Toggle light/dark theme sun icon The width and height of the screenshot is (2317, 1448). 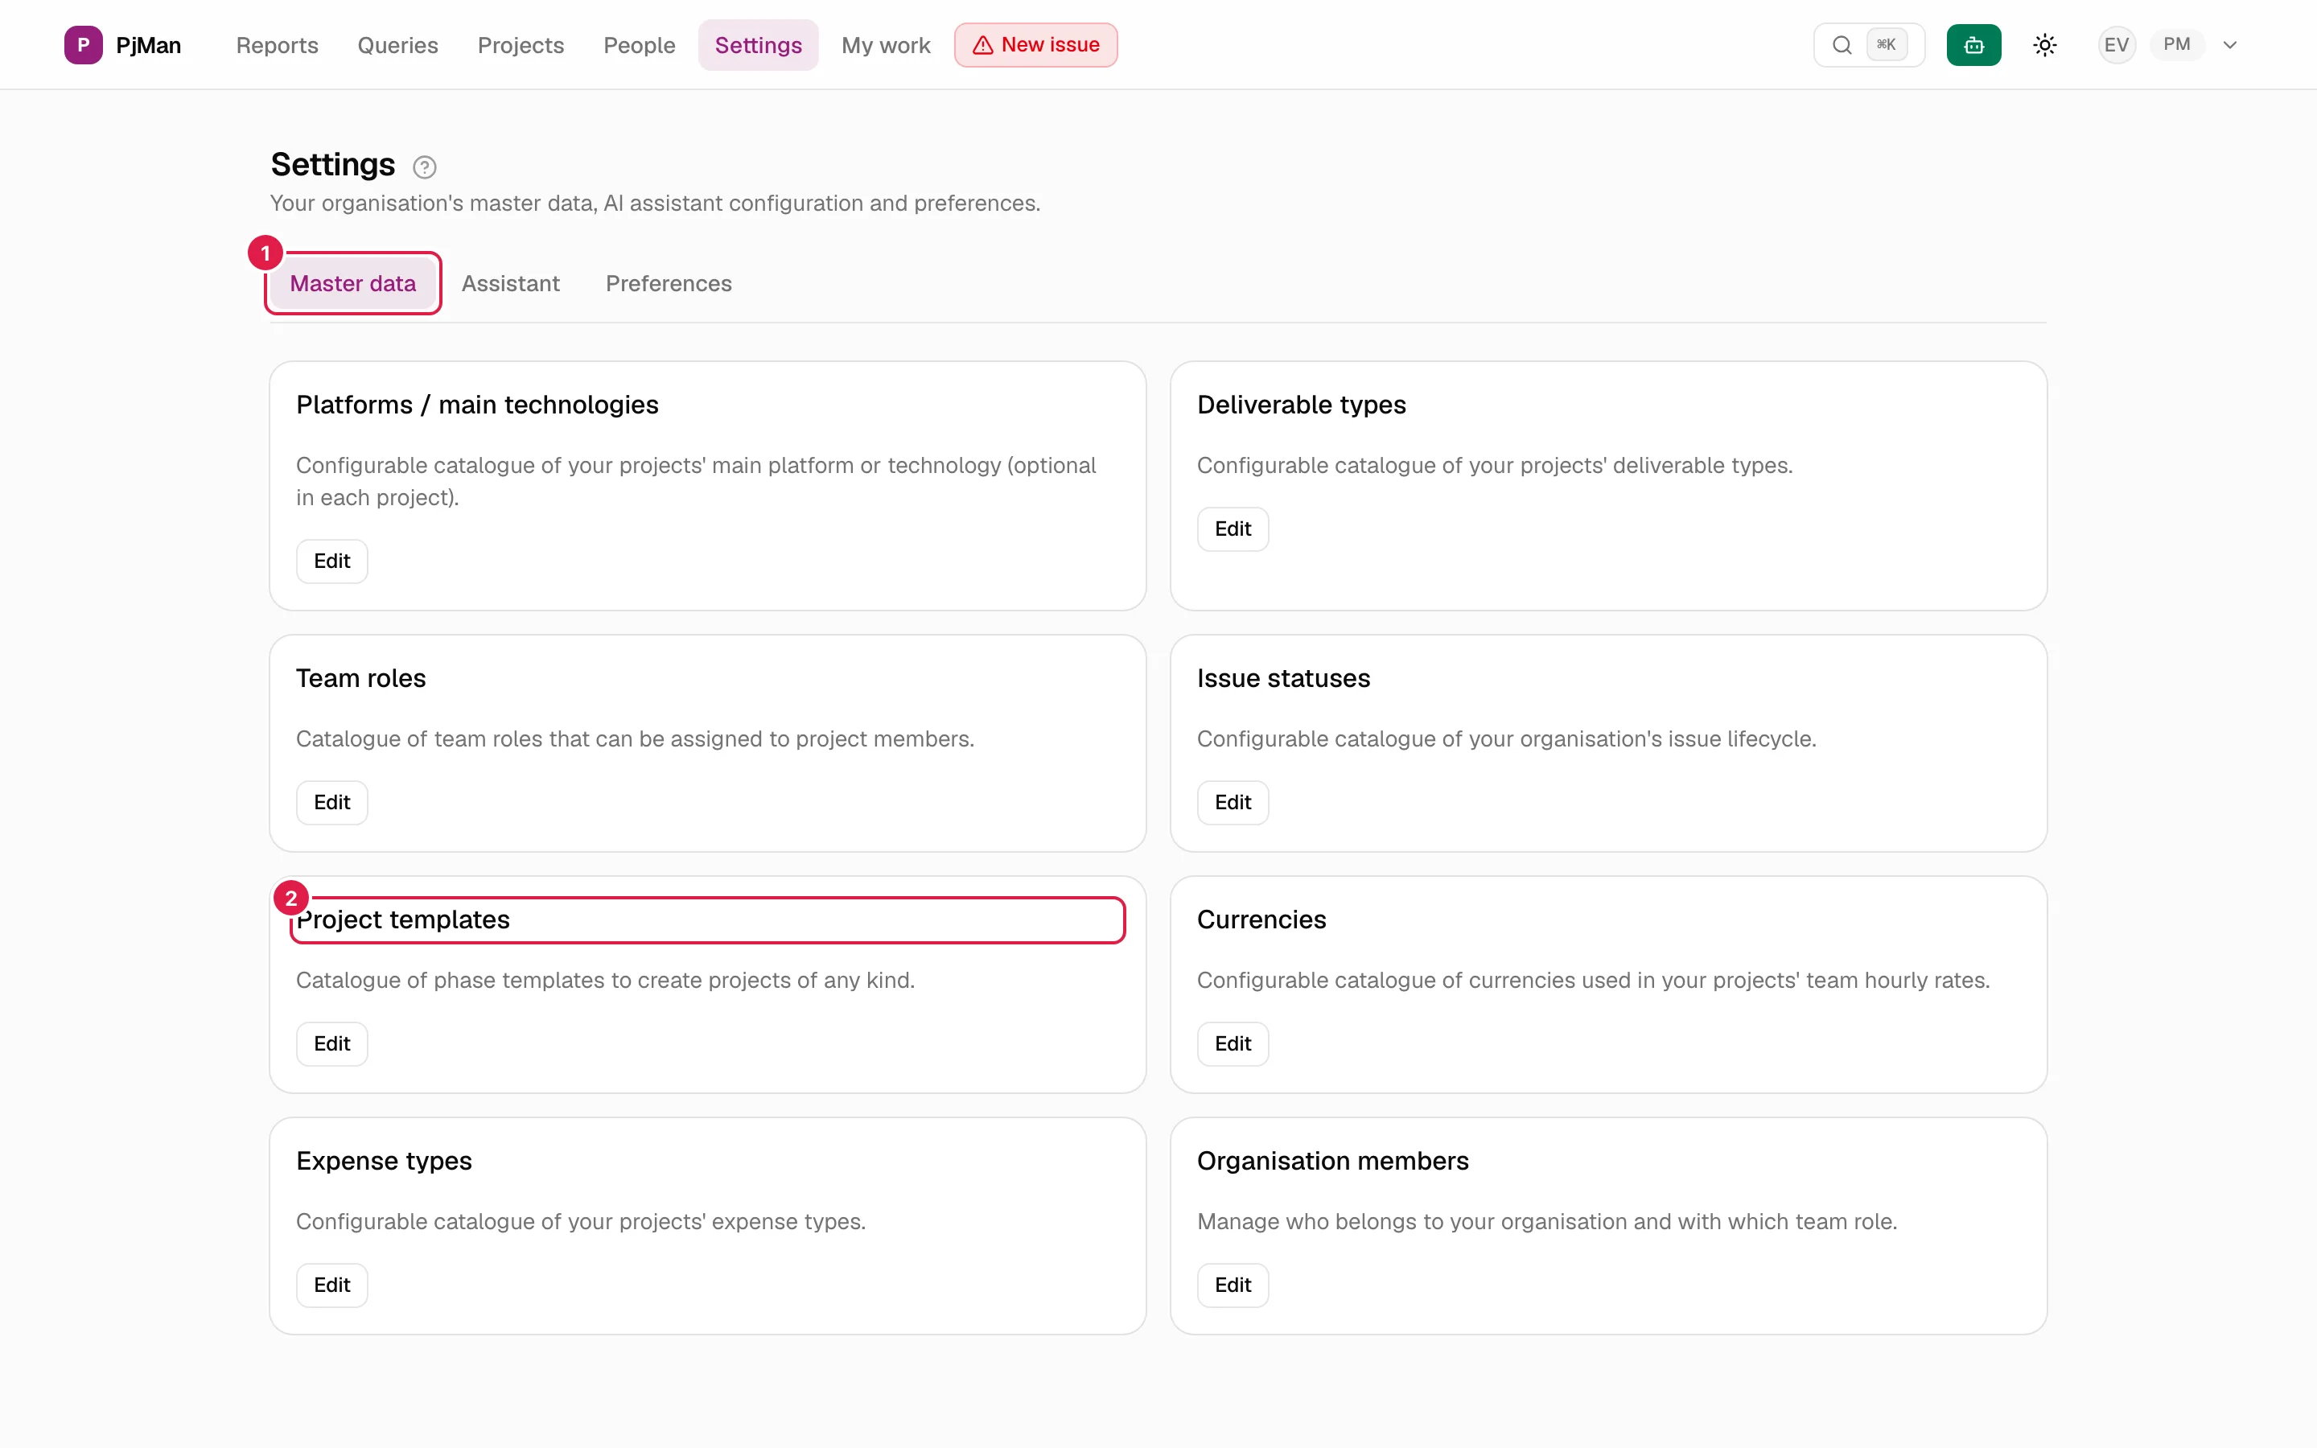pyautogui.click(x=2044, y=45)
